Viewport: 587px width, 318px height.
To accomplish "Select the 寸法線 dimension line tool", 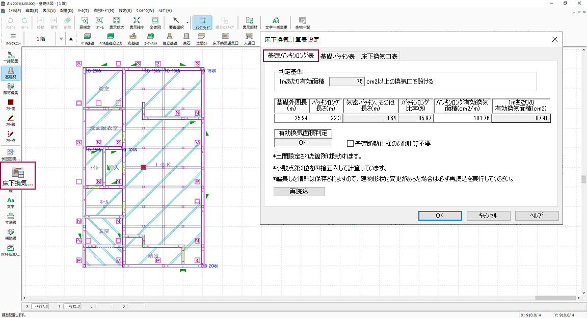I will [11, 218].
